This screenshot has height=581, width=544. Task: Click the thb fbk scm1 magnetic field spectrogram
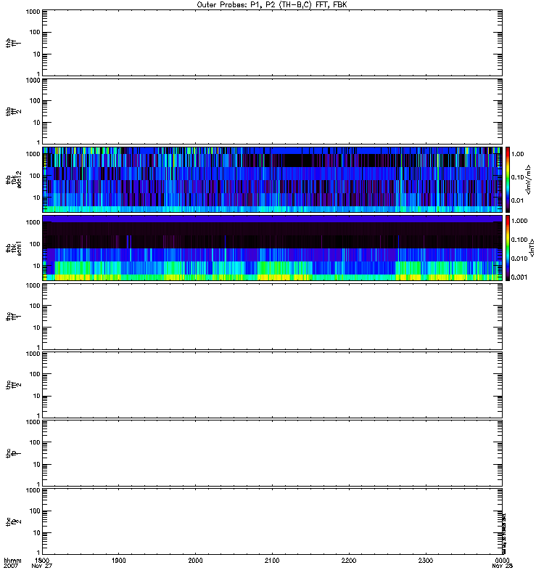(272, 248)
